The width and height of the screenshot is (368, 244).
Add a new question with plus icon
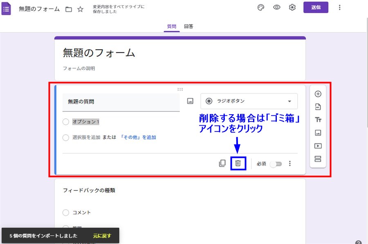(318, 94)
